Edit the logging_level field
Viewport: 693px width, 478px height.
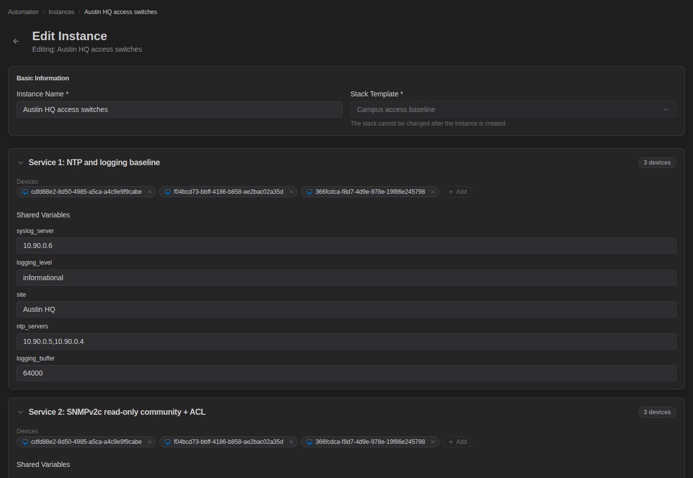pos(346,278)
